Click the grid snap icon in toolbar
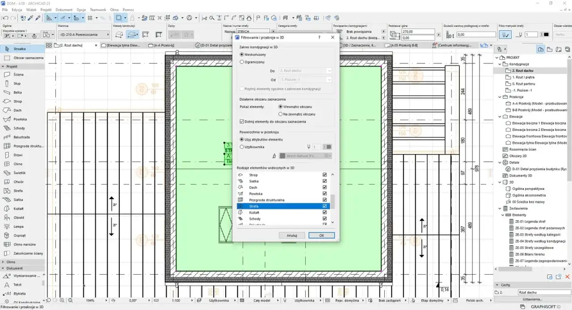This screenshot has width=572, height=310. point(90,18)
